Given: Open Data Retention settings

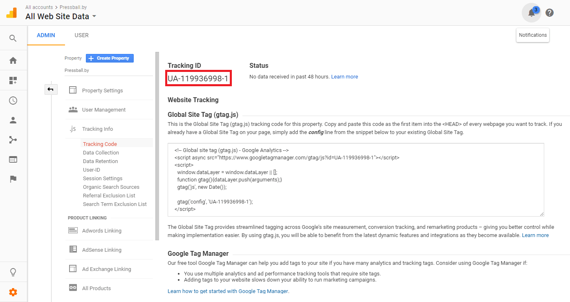Looking at the screenshot, I should [100, 161].
